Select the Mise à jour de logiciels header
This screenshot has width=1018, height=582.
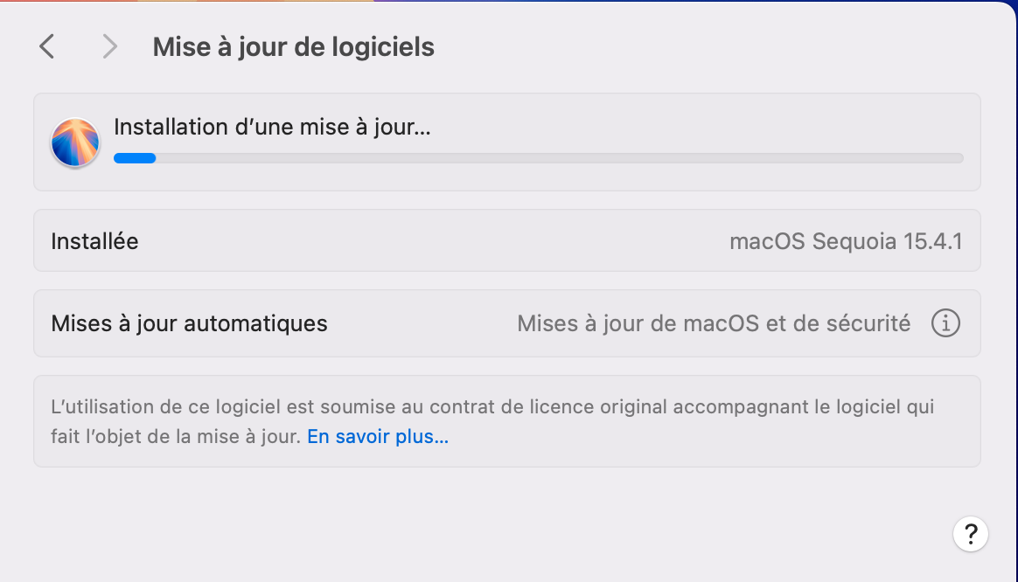pyautogui.click(x=293, y=46)
